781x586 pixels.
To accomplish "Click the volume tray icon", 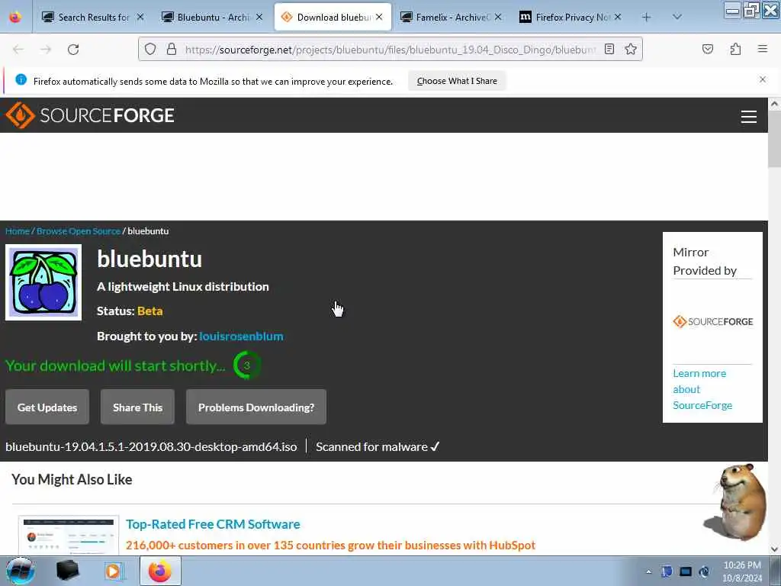I will tap(704, 572).
